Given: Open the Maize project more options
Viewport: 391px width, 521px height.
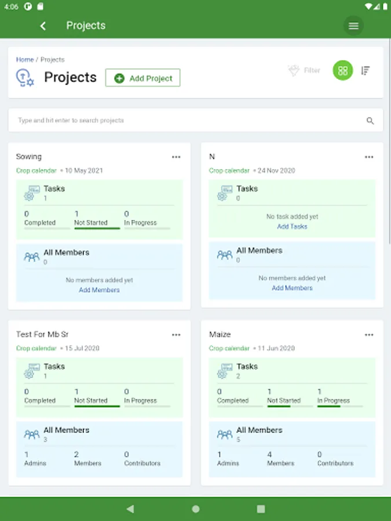Looking at the screenshot, I should 369,335.
